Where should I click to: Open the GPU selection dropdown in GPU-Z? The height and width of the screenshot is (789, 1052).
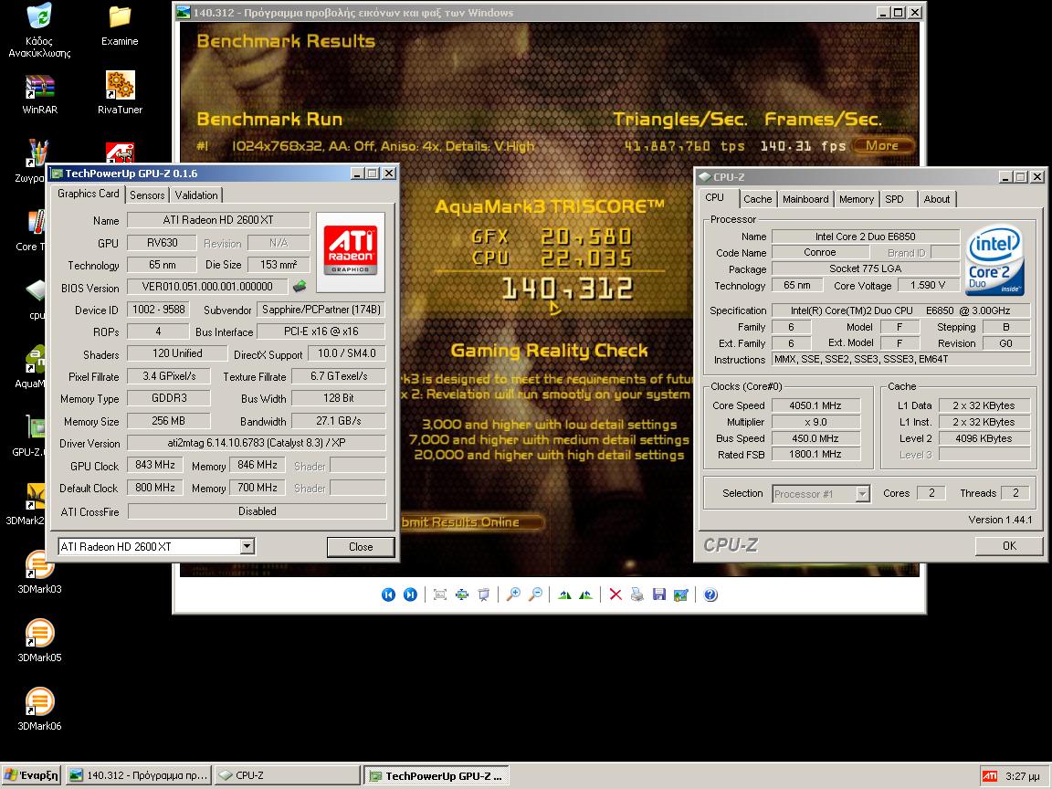tap(247, 546)
